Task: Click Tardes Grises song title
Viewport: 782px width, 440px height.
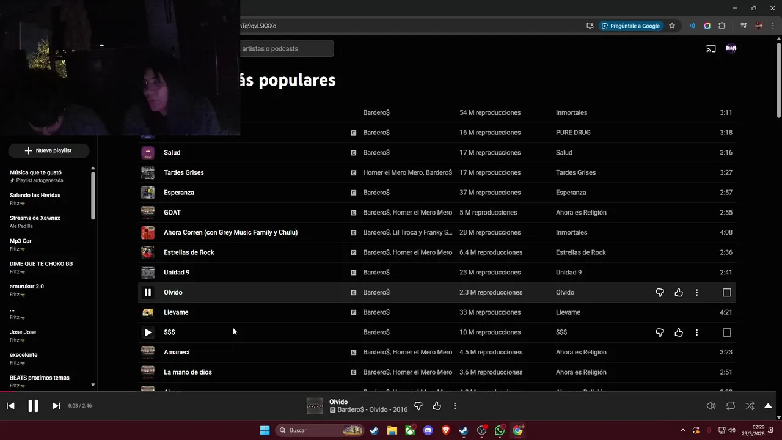Action: coord(184,173)
